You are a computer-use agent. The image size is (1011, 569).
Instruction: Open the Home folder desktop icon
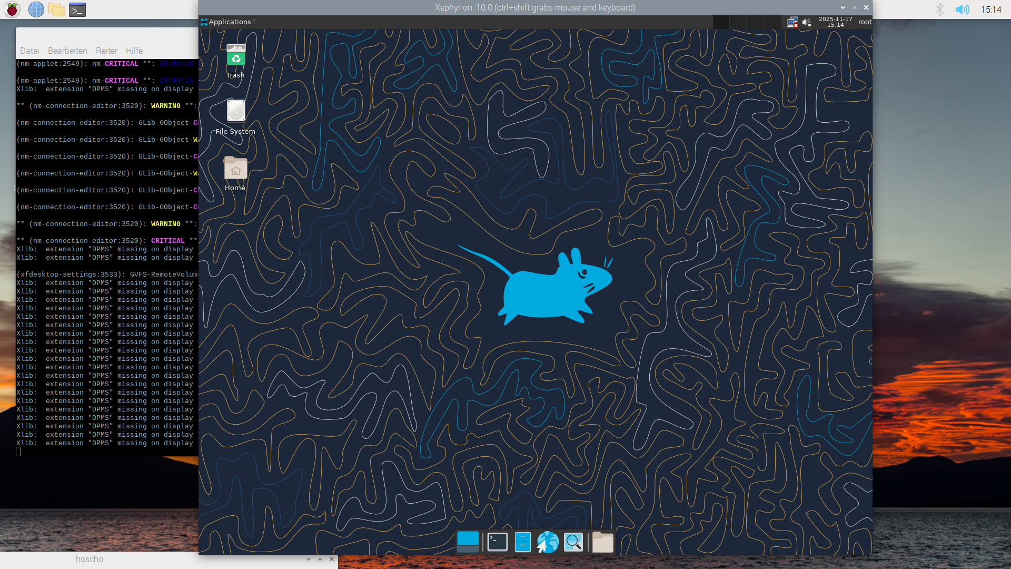click(x=235, y=169)
